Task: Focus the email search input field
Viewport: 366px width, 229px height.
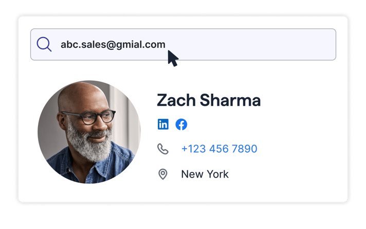Action: (x=183, y=44)
